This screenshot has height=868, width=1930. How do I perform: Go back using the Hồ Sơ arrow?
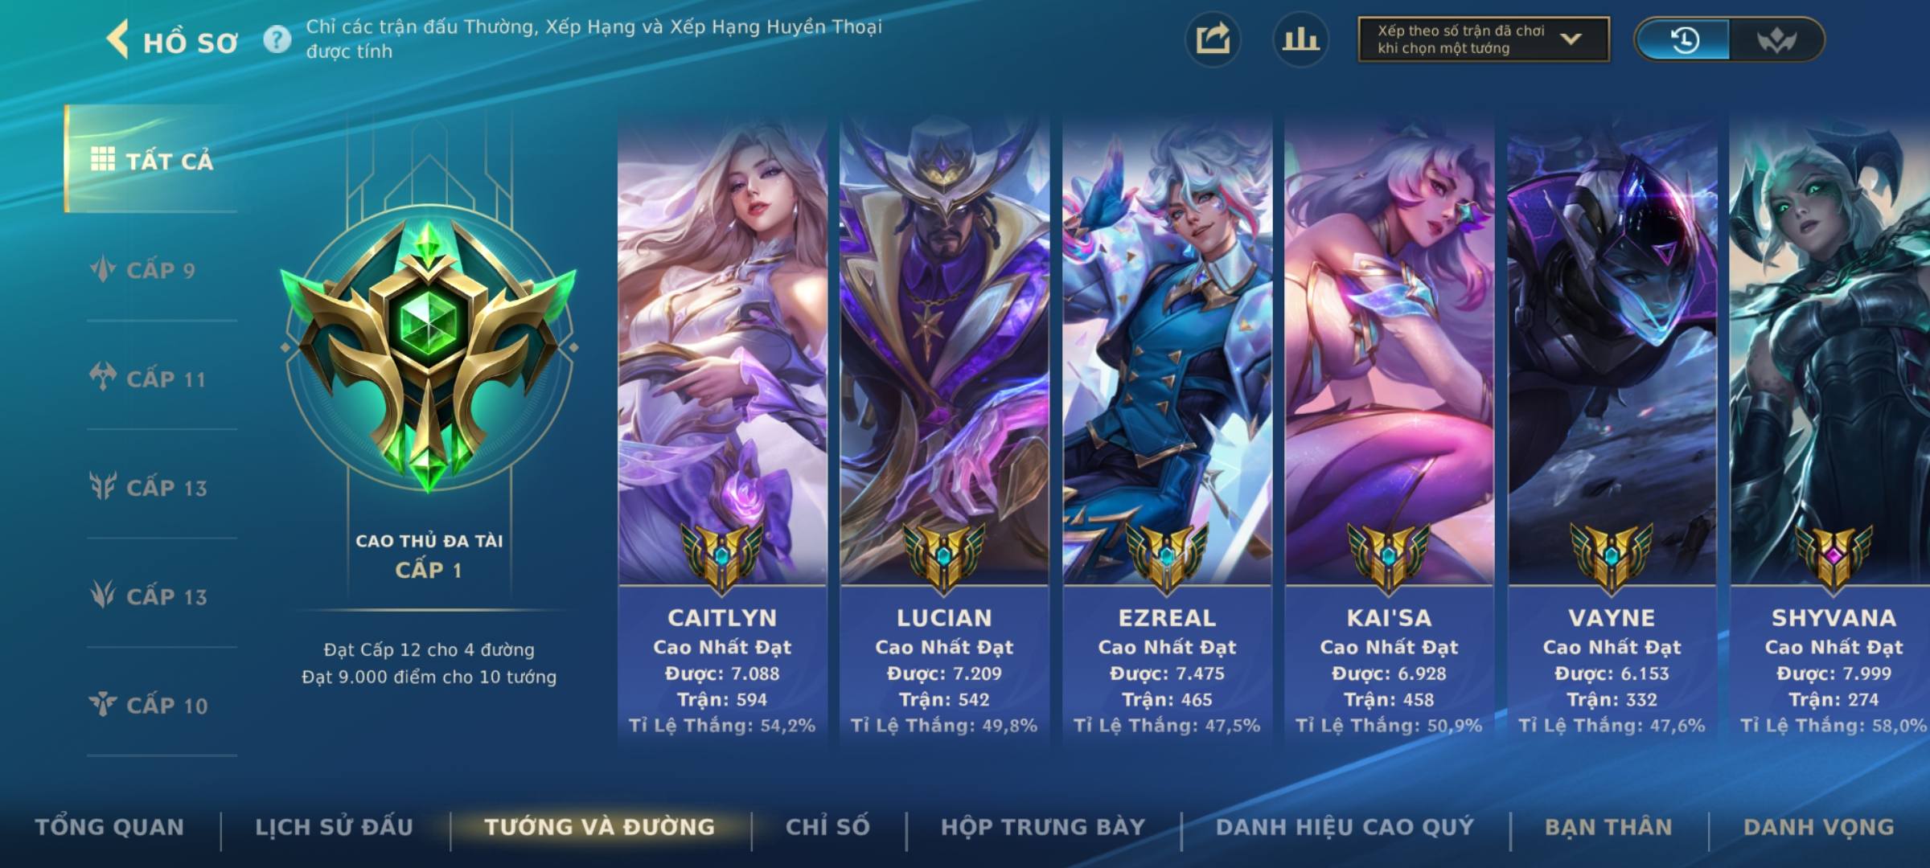(118, 39)
